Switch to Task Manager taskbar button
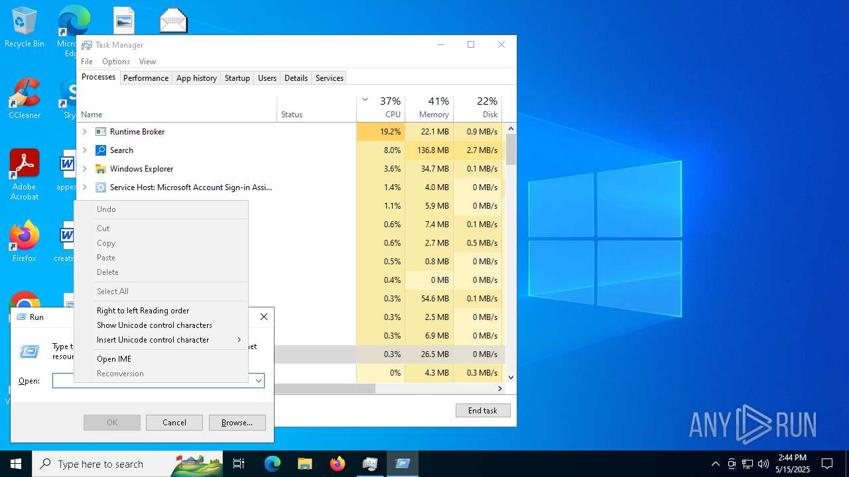The width and height of the screenshot is (849, 477). pyautogui.click(x=369, y=464)
